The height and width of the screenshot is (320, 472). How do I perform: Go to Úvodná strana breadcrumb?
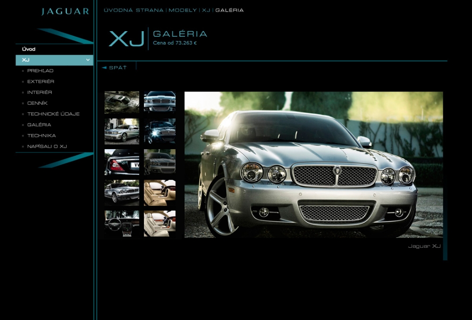[134, 10]
